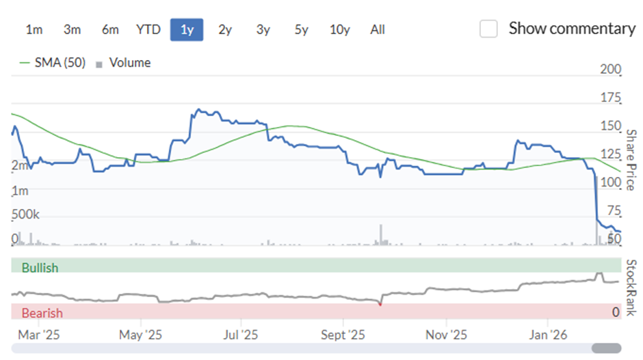Switch chart to 6m range

tap(110, 29)
